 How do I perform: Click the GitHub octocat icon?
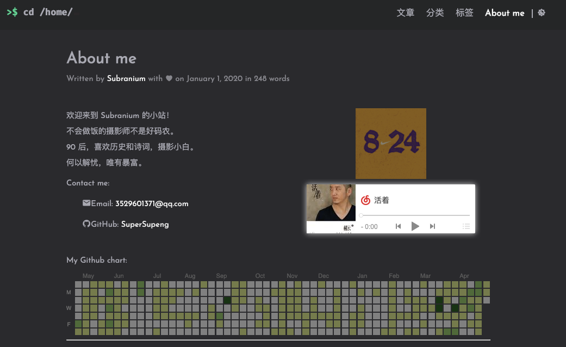[x=86, y=224]
